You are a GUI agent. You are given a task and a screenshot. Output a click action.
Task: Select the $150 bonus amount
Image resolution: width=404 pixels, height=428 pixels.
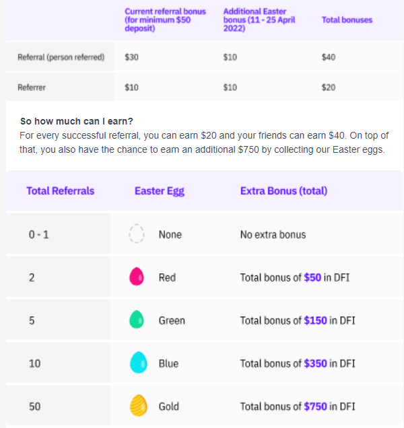(x=315, y=320)
